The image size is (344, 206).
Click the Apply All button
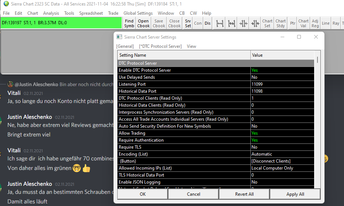coord(295,194)
